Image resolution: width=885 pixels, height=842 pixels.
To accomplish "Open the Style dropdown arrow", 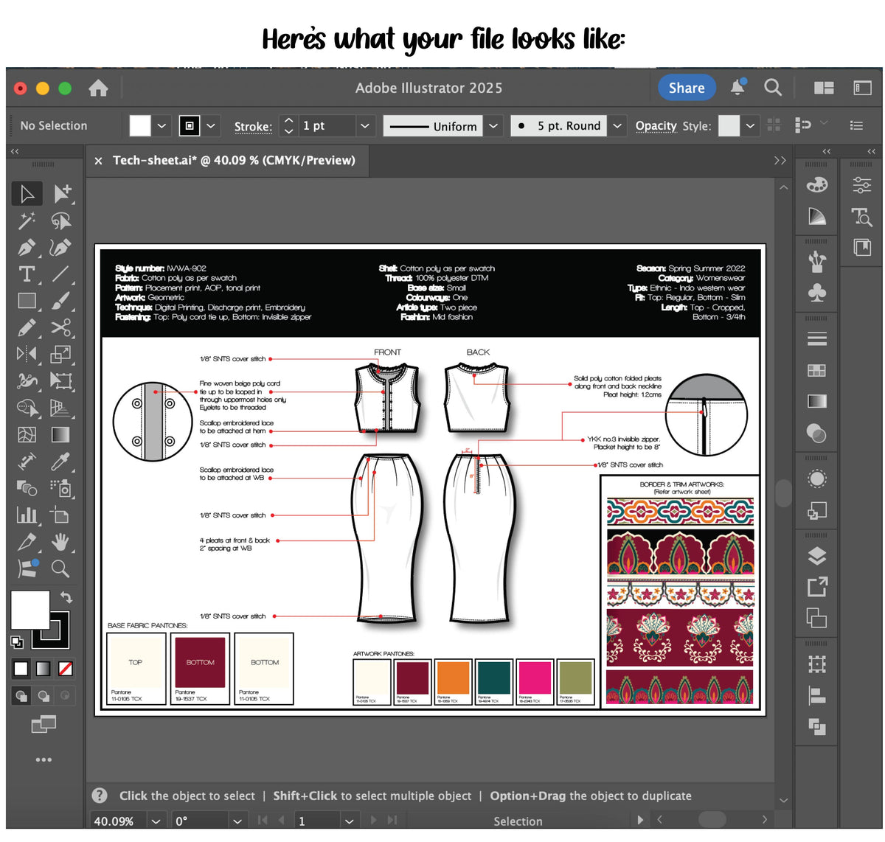I will (x=750, y=126).
